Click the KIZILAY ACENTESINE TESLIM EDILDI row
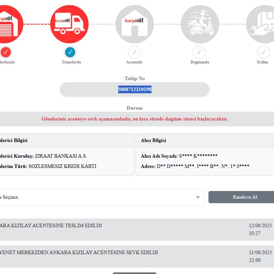274x274 pixels. (137, 229)
